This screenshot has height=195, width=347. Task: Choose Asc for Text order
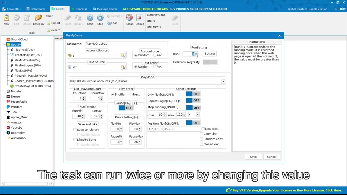[158, 67]
